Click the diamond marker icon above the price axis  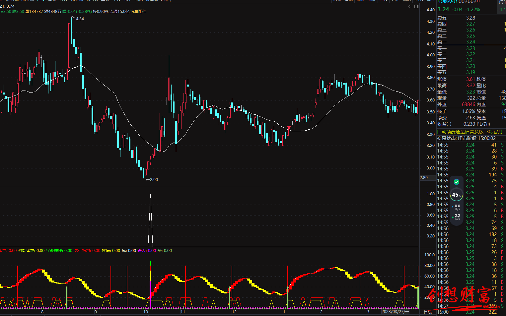pos(410,7)
